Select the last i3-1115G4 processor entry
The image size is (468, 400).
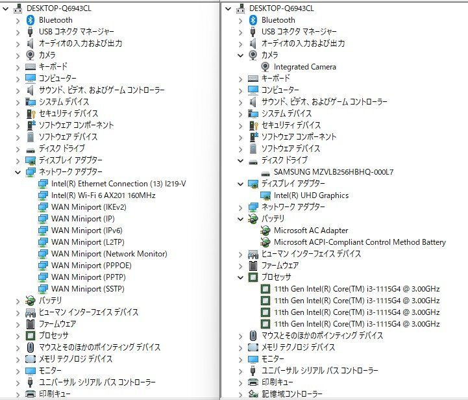coord(357,324)
